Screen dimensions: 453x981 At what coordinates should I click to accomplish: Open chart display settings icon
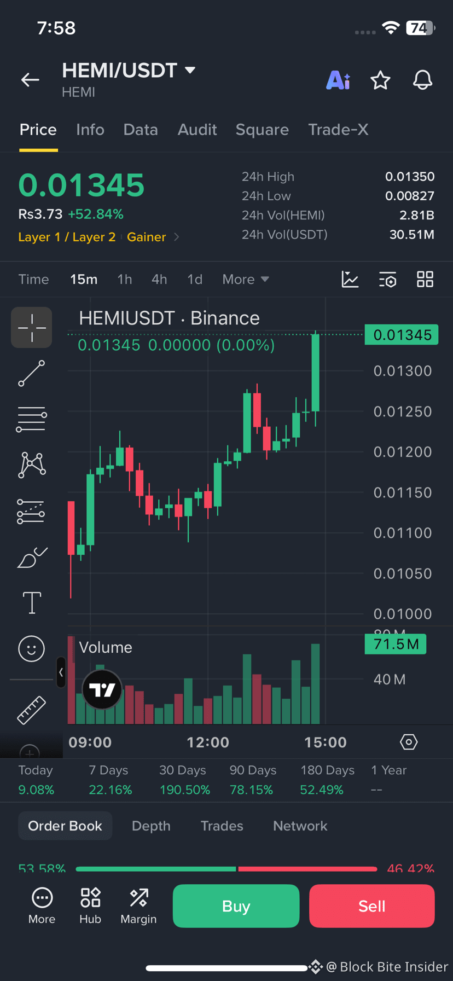[x=388, y=280]
